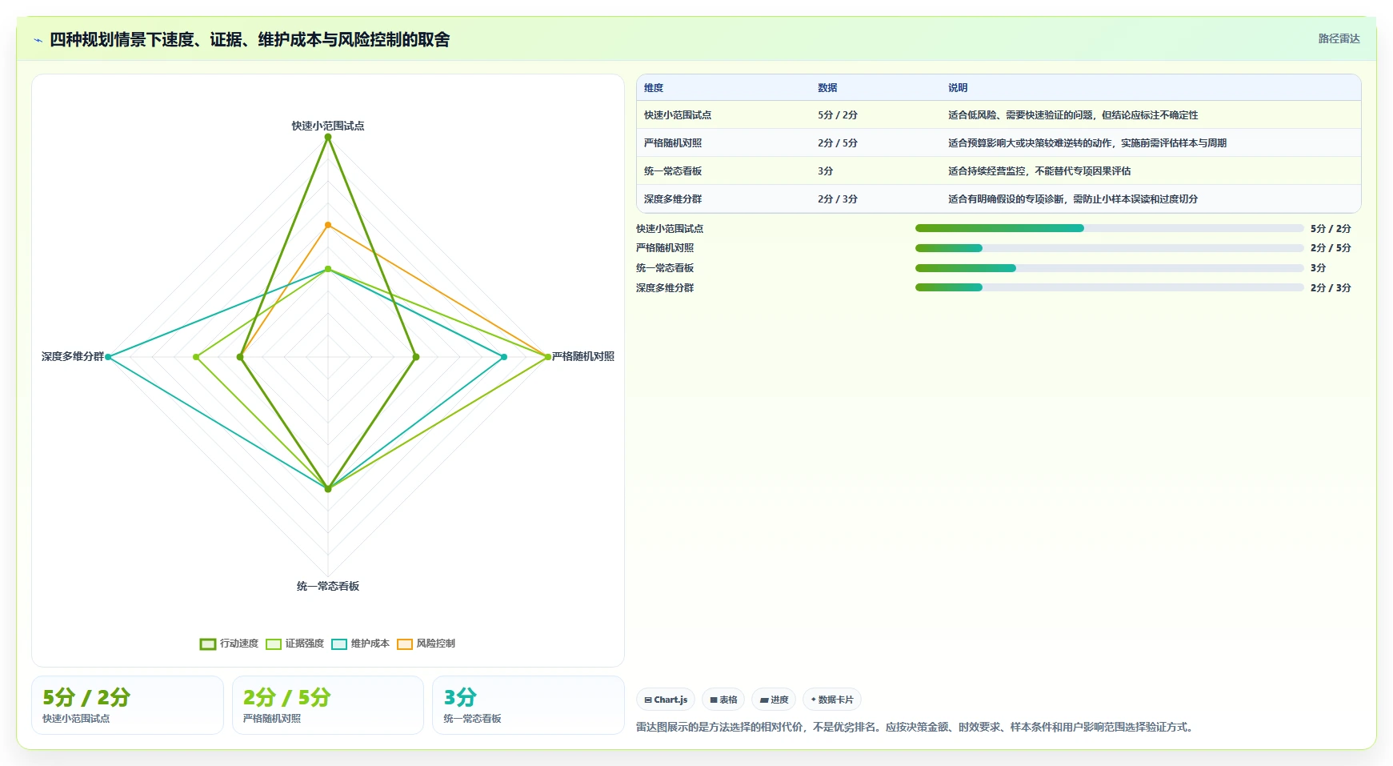Select table cell 统一常态看板 in first column

673,171
